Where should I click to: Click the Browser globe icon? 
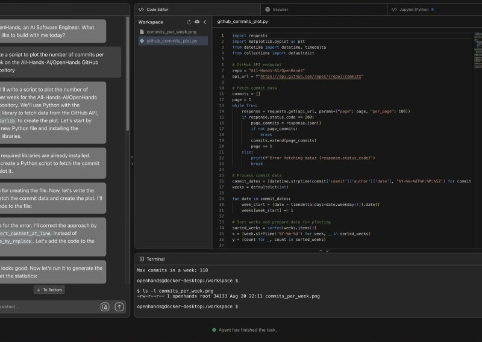(x=268, y=10)
